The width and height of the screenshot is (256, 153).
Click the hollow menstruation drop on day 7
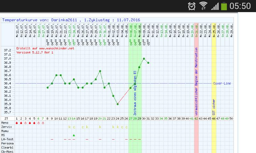click(x=43, y=123)
